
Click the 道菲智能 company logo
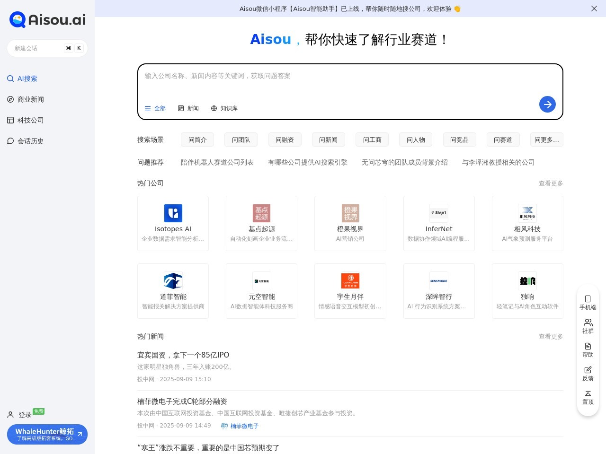[x=173, y=281]
